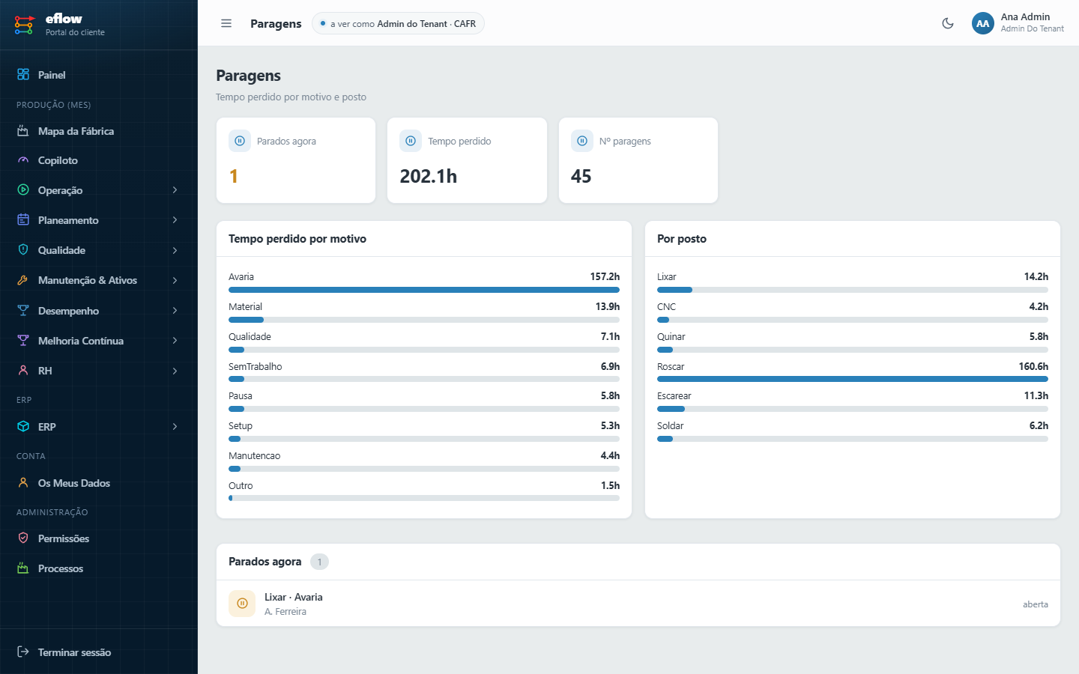This screenshot has width=1079, height=674.
Task: Click the Tempo perdido 202.1h card
Action: tap(467, 160)
